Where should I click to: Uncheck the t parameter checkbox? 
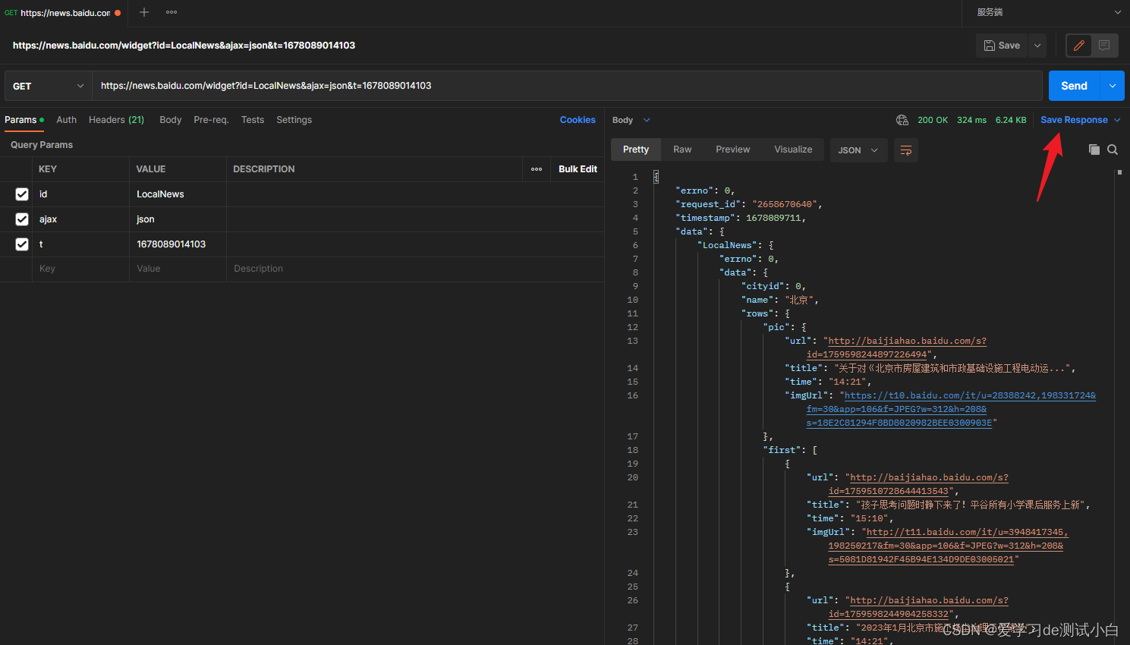[x=22, y=244]
